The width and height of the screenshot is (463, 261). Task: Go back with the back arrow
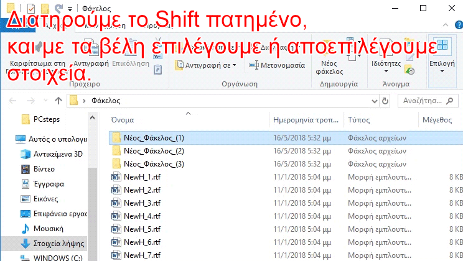point(12,101)
